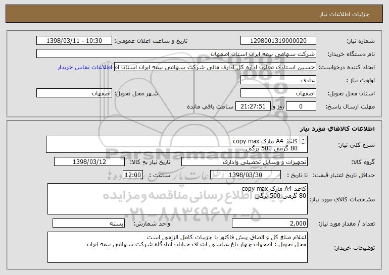The height and width of the screenshot is (275, 389).
Task: Click the quantity field 2,000
Action: coord(270,223)
